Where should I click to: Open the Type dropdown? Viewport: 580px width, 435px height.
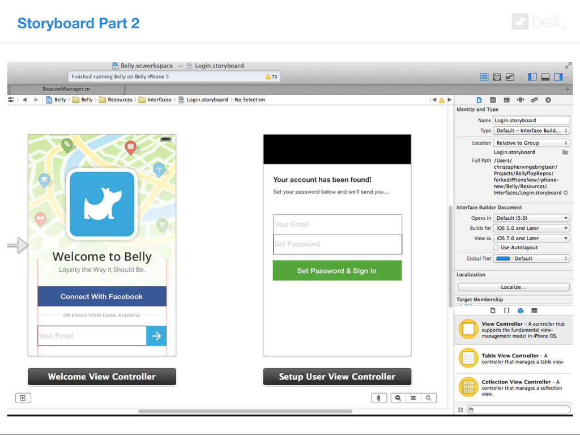(531, 131)
